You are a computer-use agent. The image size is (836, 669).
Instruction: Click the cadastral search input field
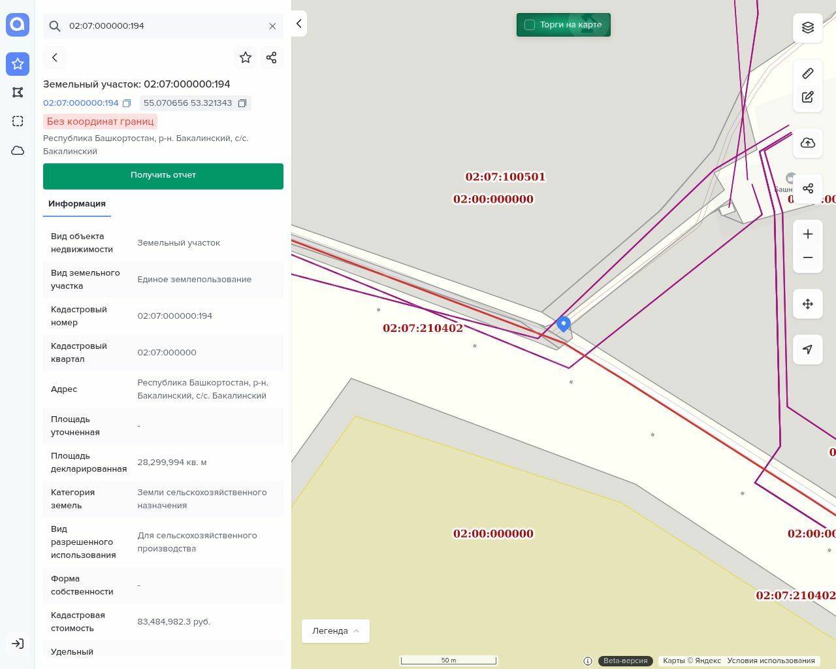(163, 26)
